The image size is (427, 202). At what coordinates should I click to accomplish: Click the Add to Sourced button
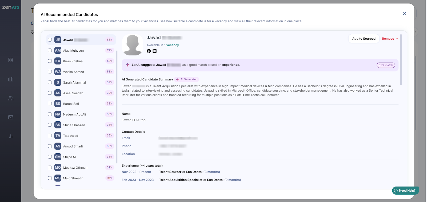[364, 39]
